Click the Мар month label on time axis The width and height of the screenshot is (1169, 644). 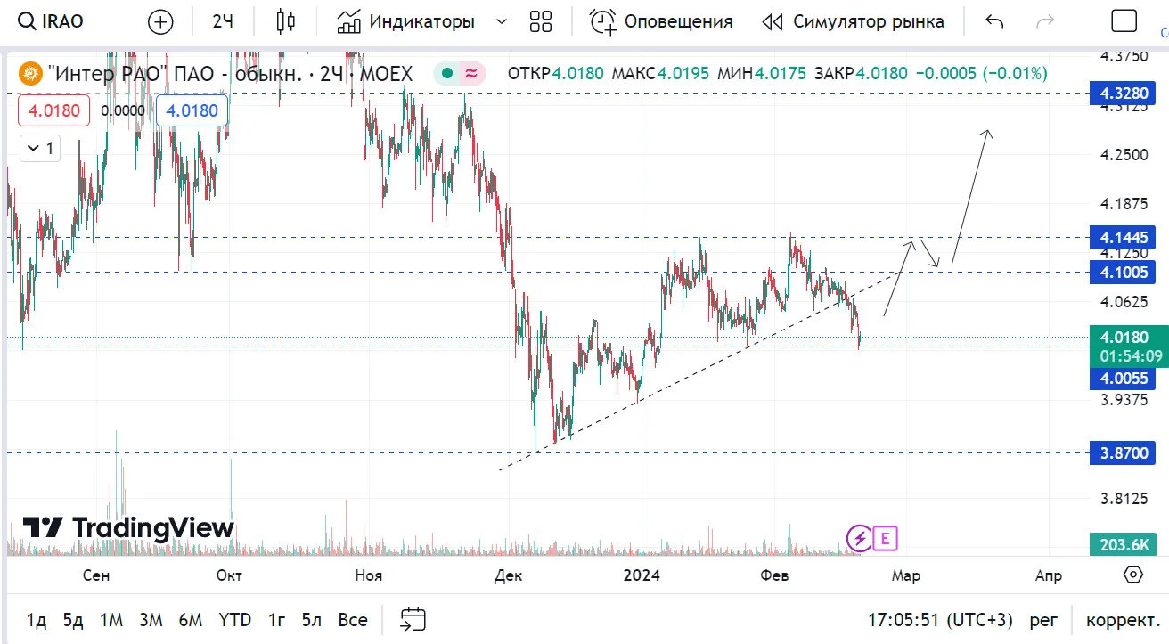point(906,575)
